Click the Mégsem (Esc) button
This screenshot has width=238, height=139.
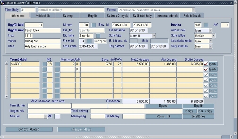coord(81,129)
